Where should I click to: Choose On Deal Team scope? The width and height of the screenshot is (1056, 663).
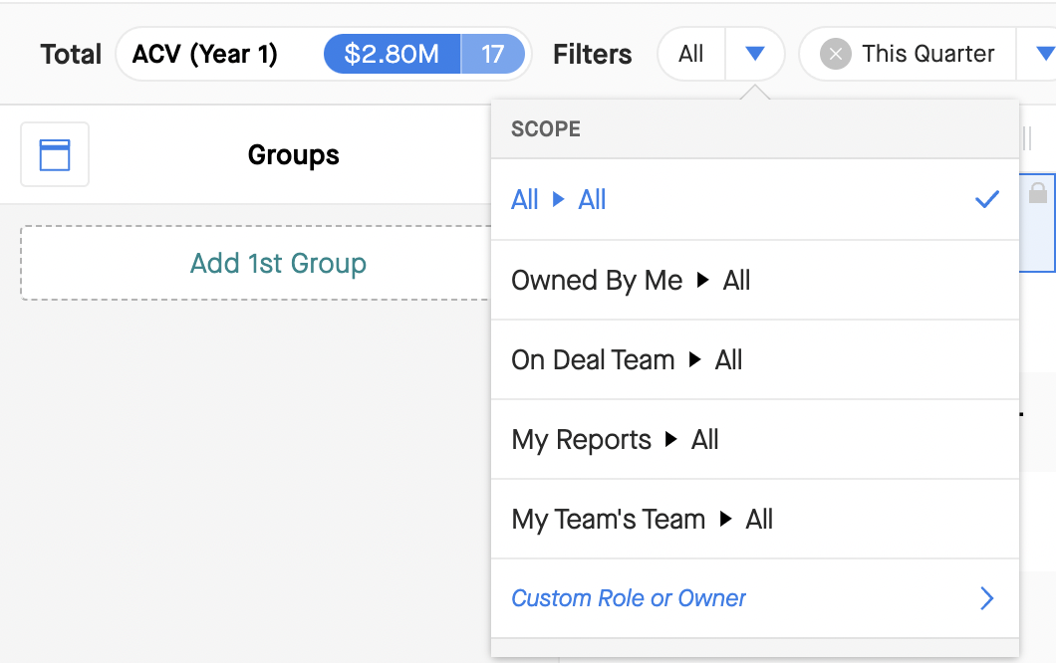pos(755,360)
